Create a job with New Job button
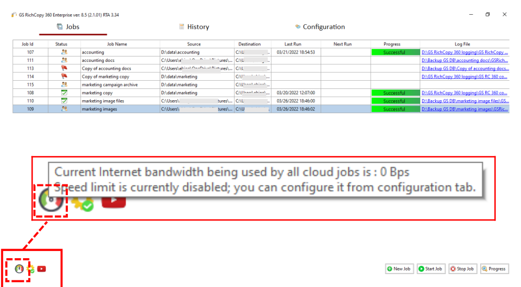521x287 pixels. tap(400, 269)
